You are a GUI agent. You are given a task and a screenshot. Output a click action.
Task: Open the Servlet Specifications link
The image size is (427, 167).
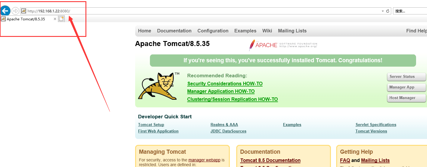point(376,125)
